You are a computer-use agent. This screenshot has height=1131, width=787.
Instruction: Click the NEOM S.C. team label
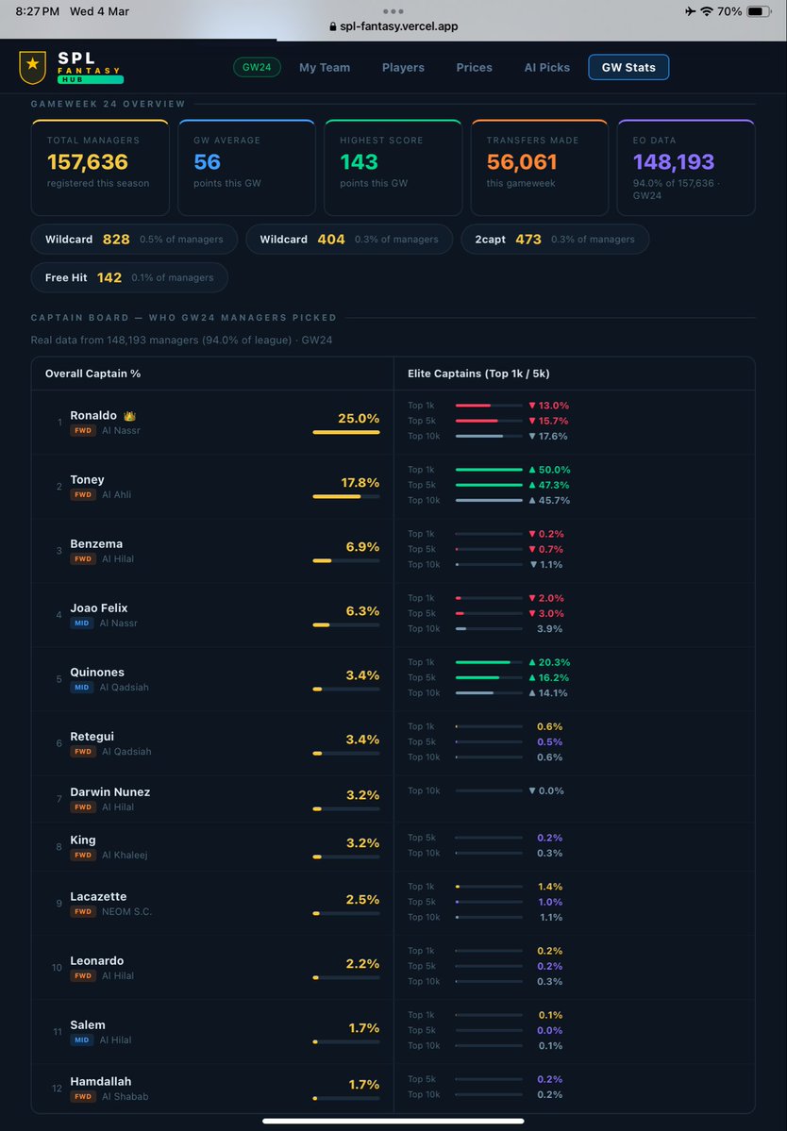tap(127, 912)
